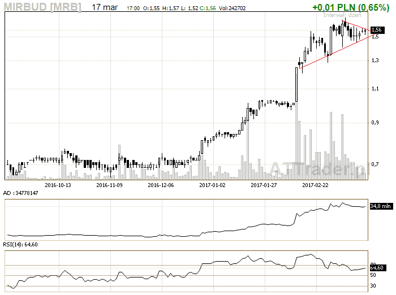Select the 17 mar date label
This screenshot has height=295, width=396.
104,7
